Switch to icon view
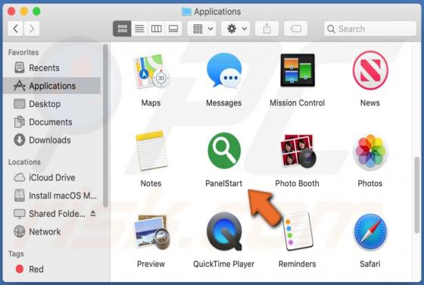The image size is (424, 285). click(x=122, y=28)
